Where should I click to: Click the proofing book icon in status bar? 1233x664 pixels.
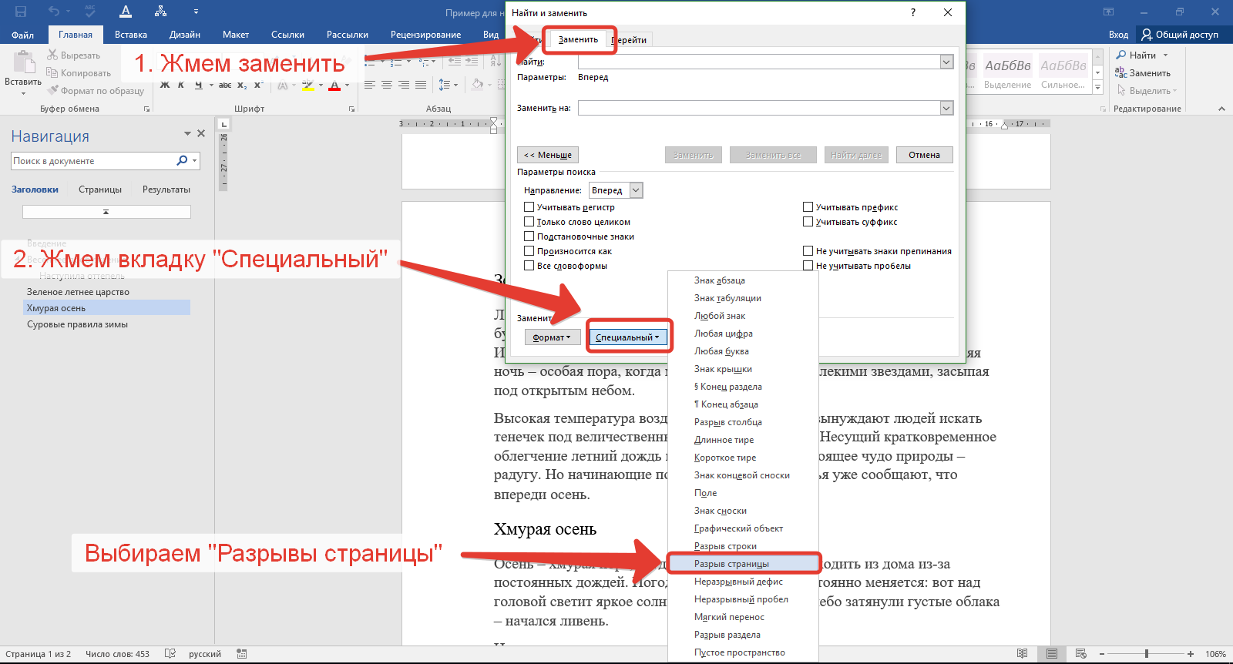[170, 653]
